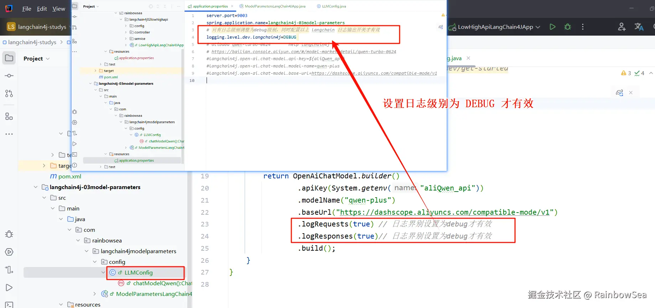The image size is (655, 308).
Task: Click the Translate icon in top toolbar
Action: (639, 27)
